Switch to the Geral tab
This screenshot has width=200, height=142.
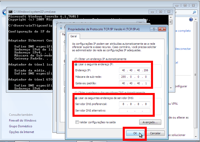point(73,36)
